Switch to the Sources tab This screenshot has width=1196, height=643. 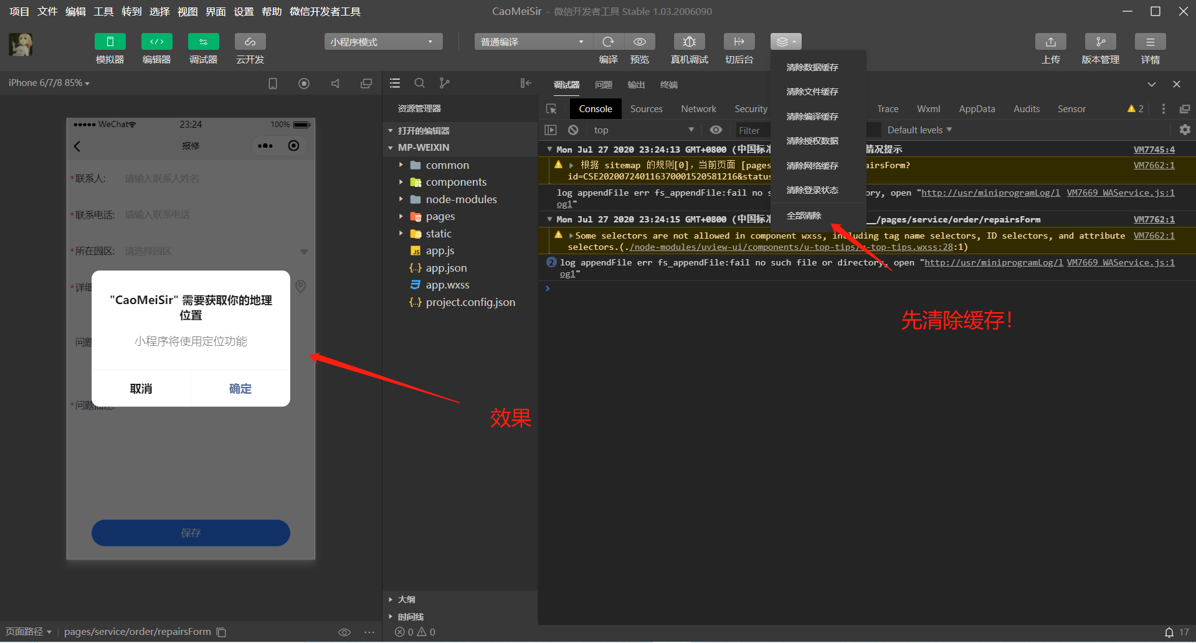(x=646, y=109)
